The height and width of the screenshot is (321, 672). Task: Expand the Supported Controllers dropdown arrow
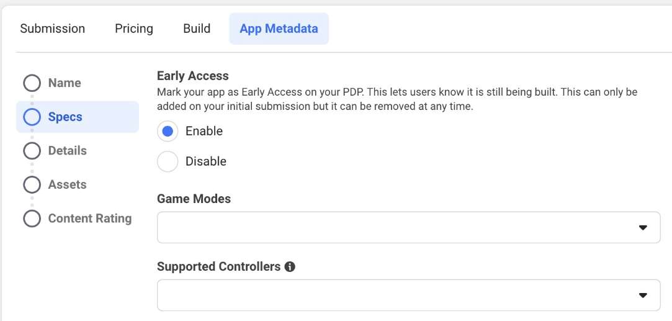pyautogui.click(x=643, y=296)
